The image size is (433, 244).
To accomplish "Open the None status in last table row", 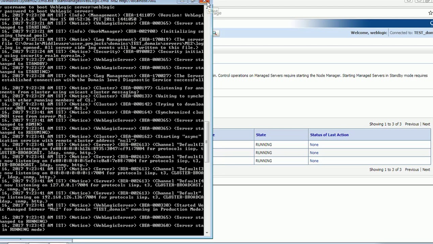I will tap(314, 161).
